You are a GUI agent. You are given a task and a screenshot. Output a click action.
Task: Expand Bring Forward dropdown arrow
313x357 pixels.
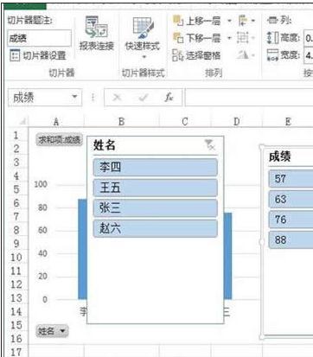pos(229,21)
